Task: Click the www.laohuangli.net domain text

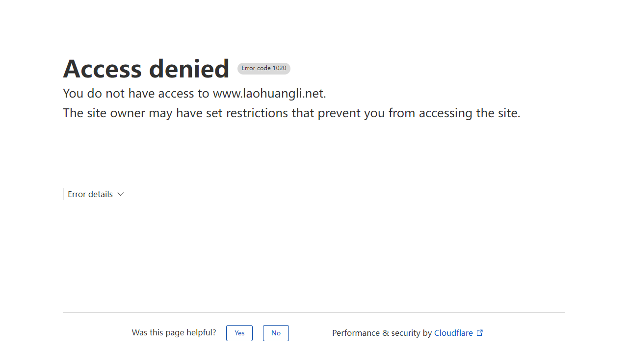Action: point(269,93)
